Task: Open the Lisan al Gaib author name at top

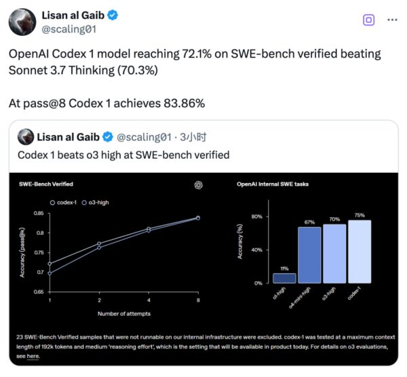Action: point(73,16)
